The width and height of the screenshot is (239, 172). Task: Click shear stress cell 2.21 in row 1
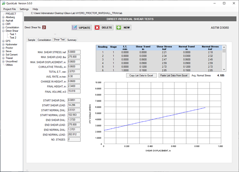coord(164,52)
